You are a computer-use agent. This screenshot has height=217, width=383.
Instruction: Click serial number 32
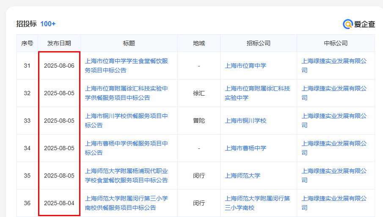coord(27,93)
